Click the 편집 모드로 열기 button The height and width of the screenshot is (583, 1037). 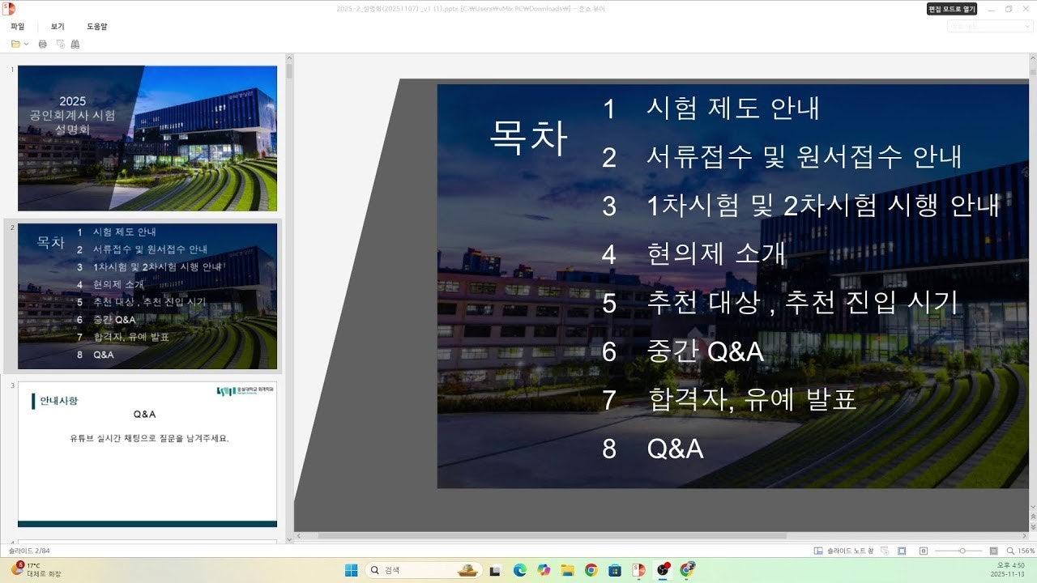(952, 9)
